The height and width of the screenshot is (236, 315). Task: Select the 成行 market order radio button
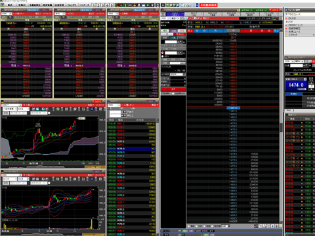163,56
